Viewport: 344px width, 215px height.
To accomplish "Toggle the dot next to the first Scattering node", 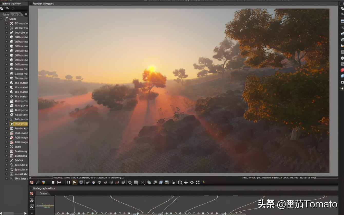I will pyautogui.click(x=7, y=151).
